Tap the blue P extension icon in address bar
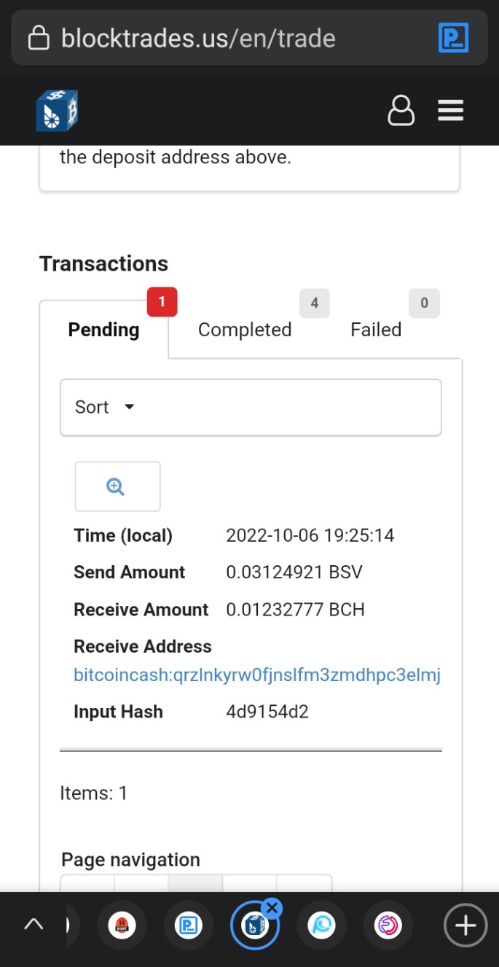This screenshot has height=967, width=499. [453, 38]
